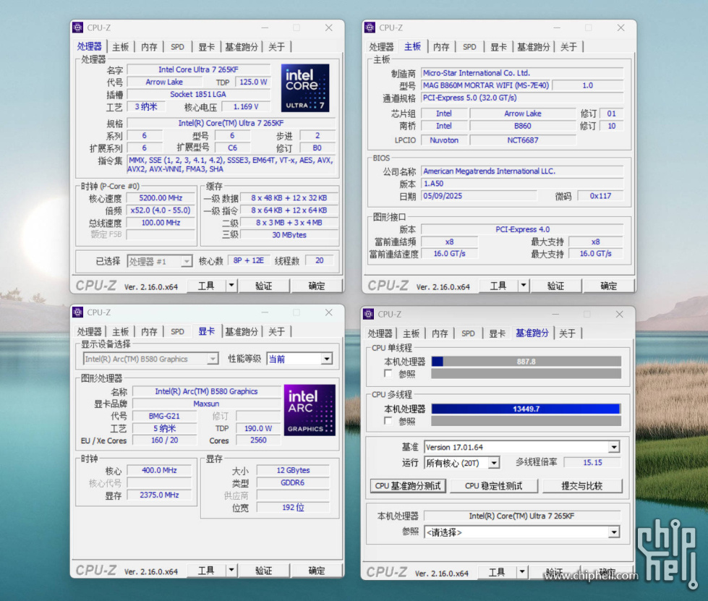The image size is (708, 601).
Task: Click 工具 button in mainboard window
Action: [x=498, y=286]
